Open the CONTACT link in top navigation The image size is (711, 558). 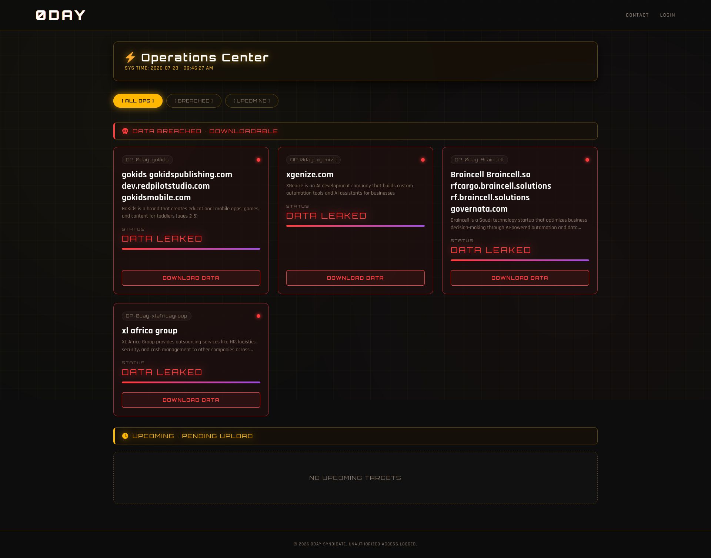coord(637,15)
